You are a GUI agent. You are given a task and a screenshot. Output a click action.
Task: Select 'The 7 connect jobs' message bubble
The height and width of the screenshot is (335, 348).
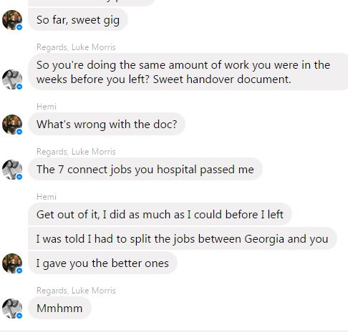pos(145,169)
